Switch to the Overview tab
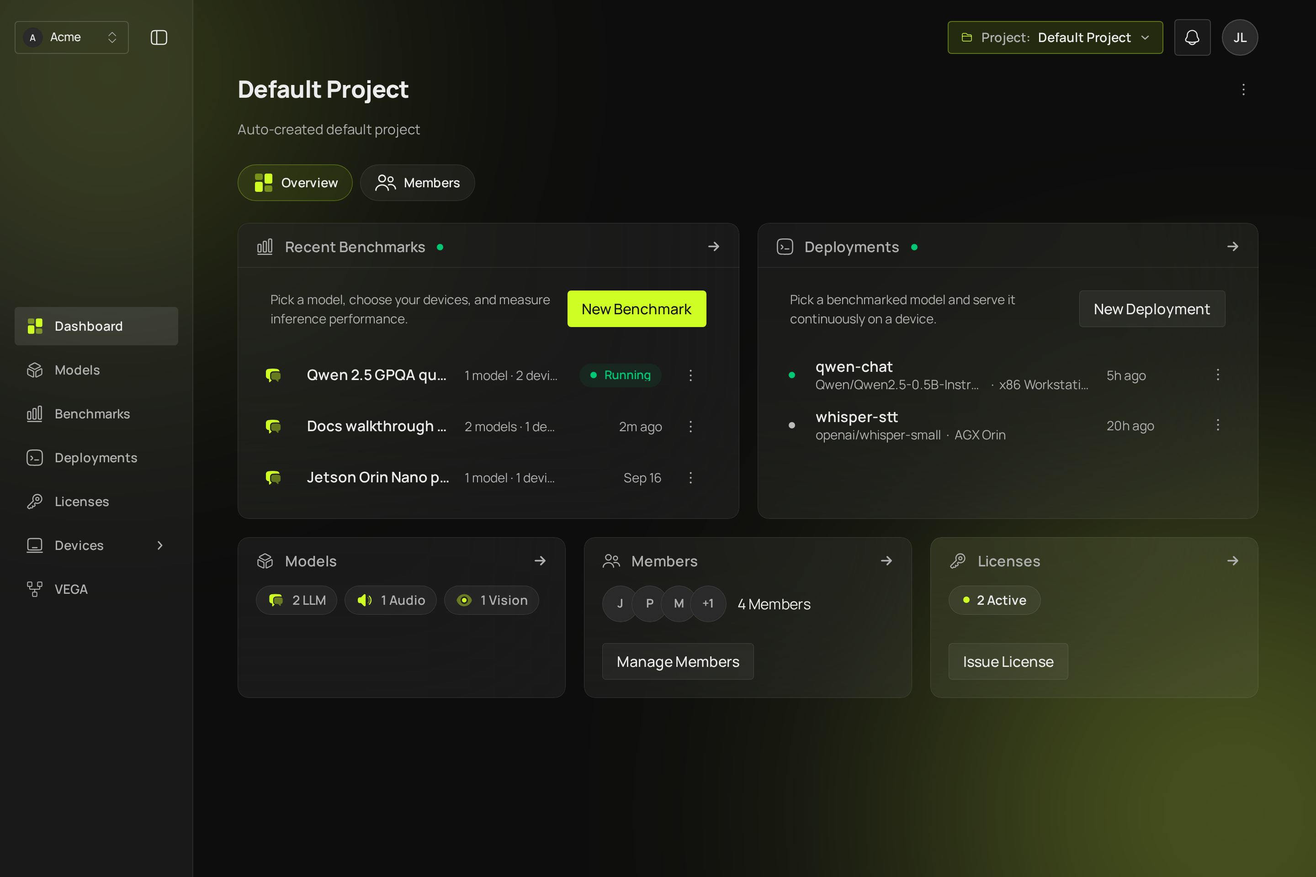The image size is (1316, 877). 295,183
